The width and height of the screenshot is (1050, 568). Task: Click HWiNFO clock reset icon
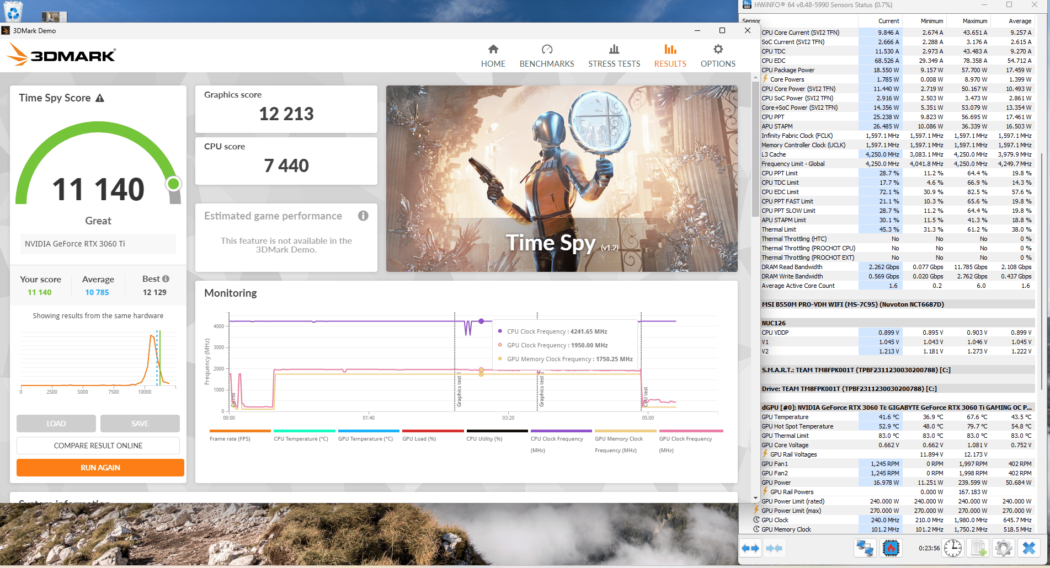coord(953,548)
